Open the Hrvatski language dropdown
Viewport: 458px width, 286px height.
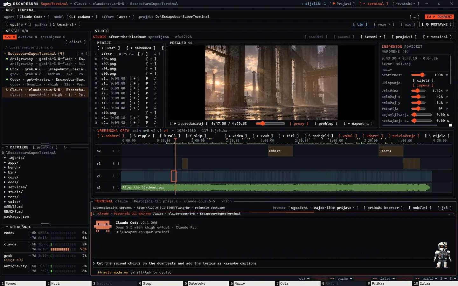406,4
